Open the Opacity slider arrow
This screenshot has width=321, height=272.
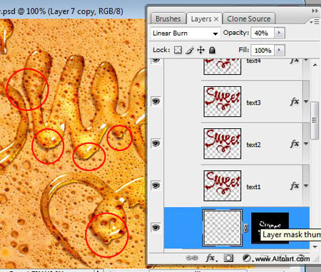tap(280, 33)
